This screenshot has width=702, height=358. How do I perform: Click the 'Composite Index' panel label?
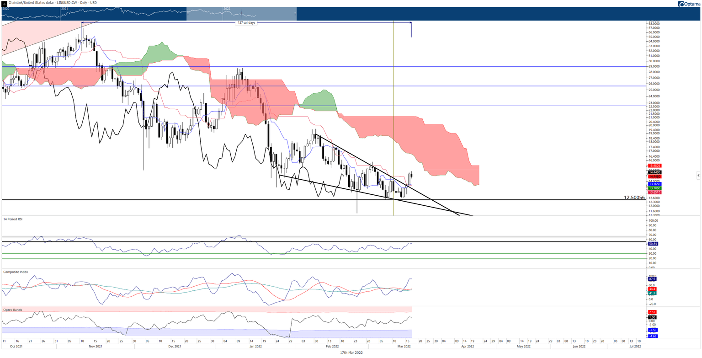pyautogui.click(x=16, y=272)
